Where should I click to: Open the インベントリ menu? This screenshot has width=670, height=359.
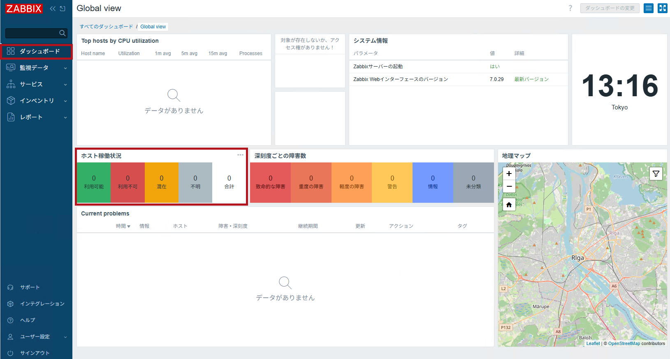(36, 101)
